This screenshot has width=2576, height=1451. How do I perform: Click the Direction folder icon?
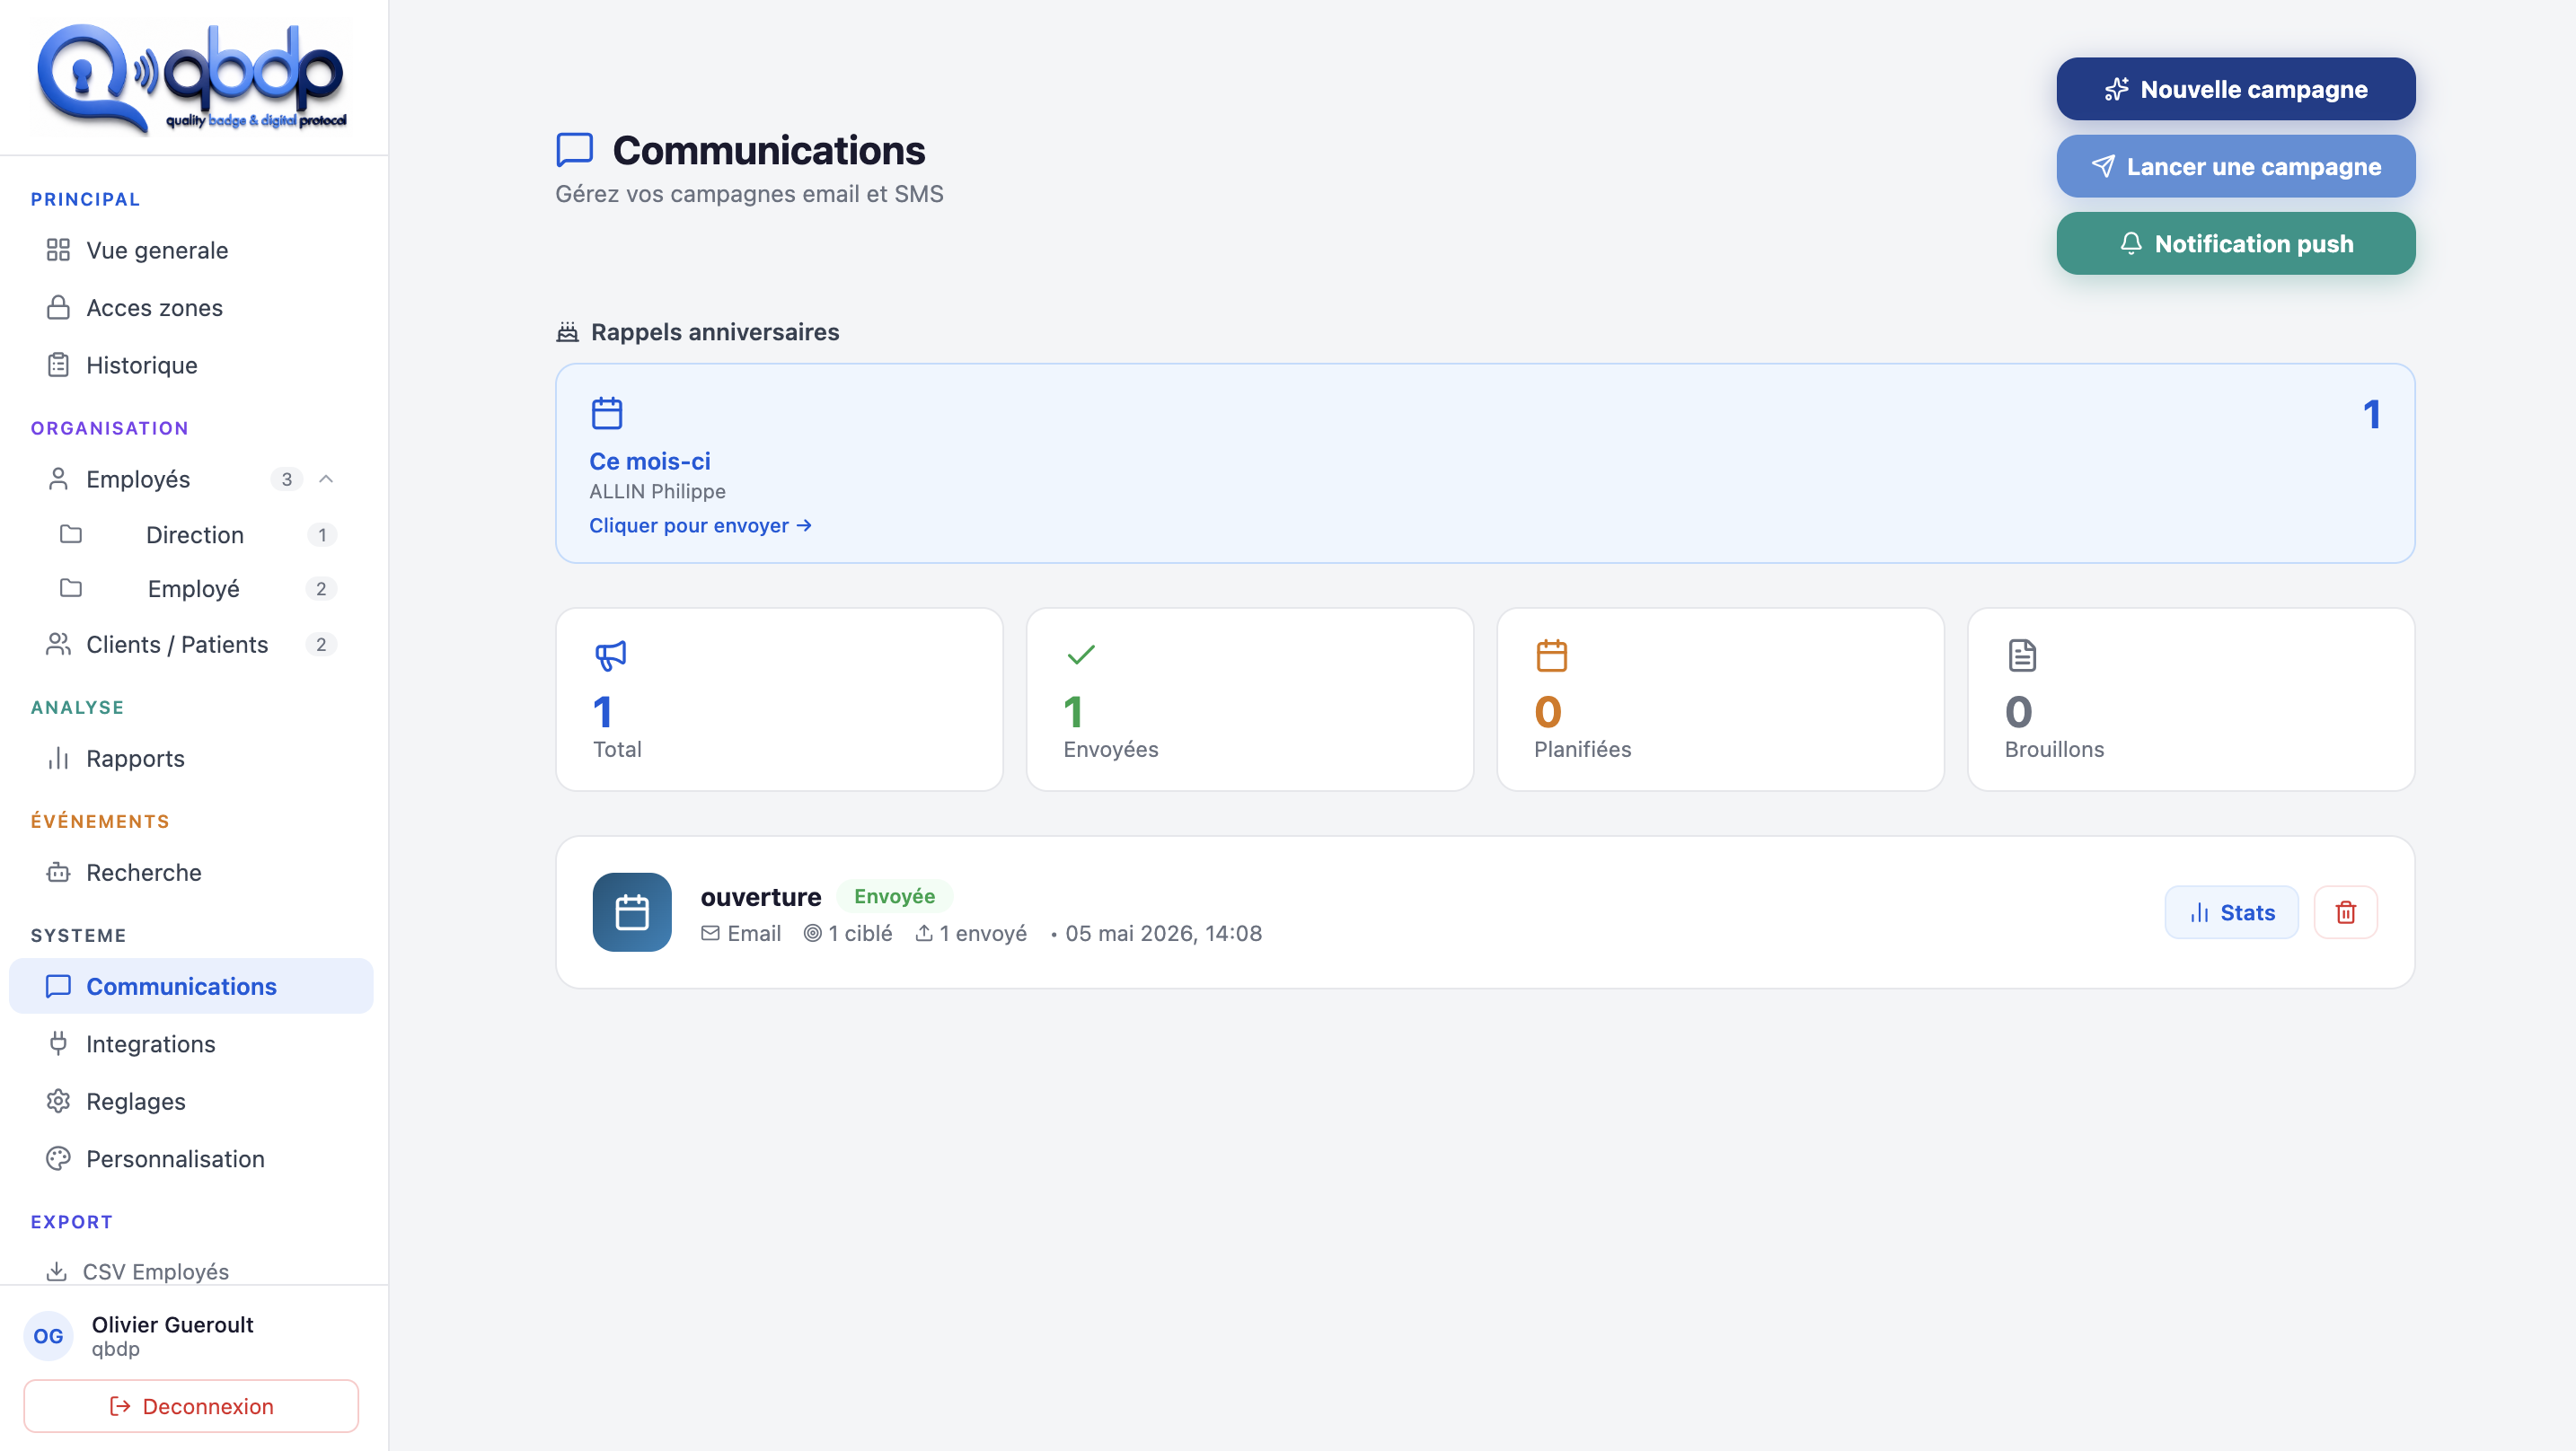pyautogui.click(x=71, y=534)
